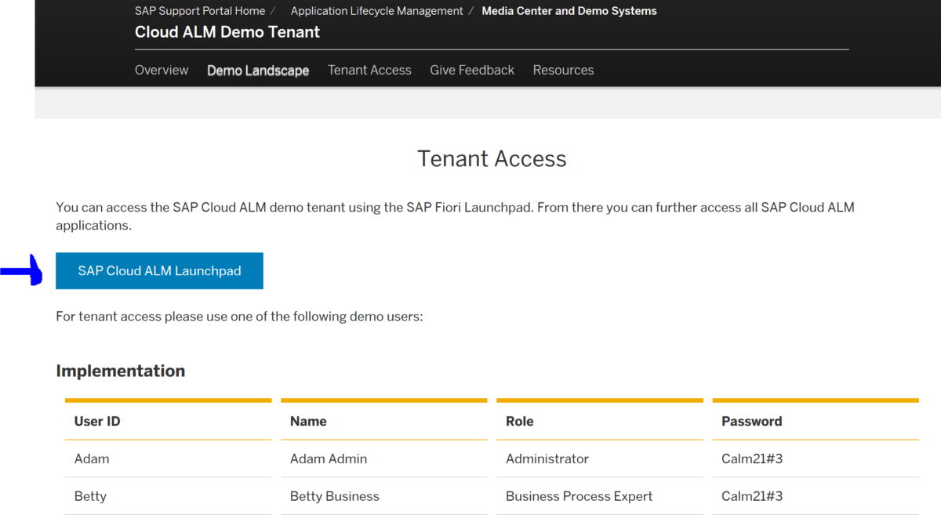Select the User ID column header
This screenshot has width=941, height=515.
click(x=97, y=421)
